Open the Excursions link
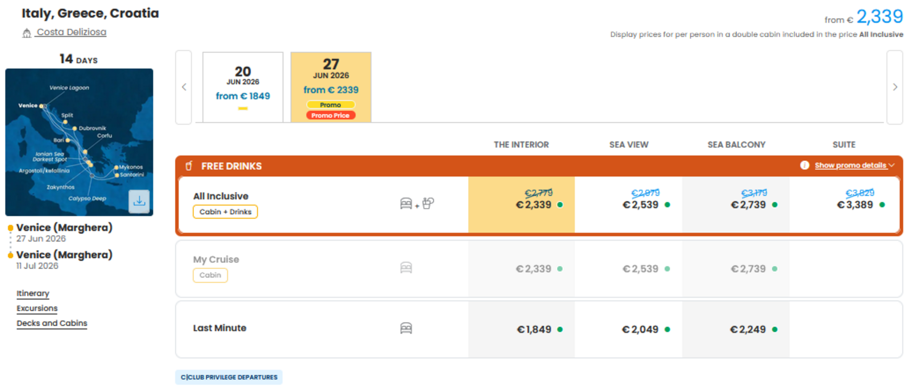Image resolution: width=912 pixels, height=390 pixels. [37, 309]
